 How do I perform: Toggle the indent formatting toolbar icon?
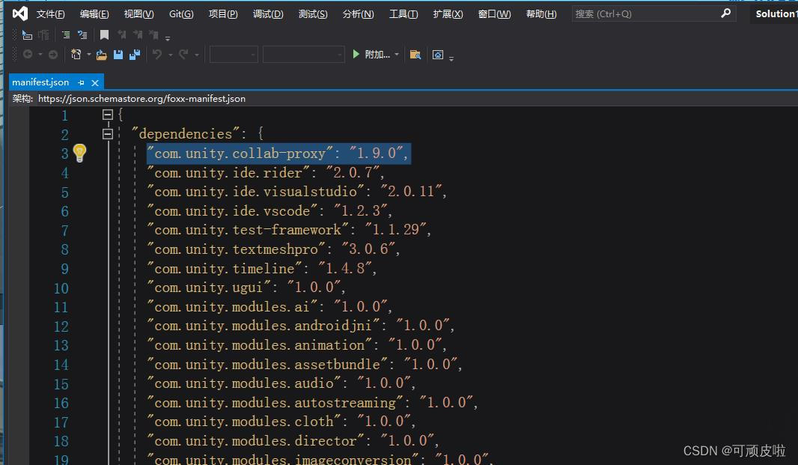click(x=66, y=34)
